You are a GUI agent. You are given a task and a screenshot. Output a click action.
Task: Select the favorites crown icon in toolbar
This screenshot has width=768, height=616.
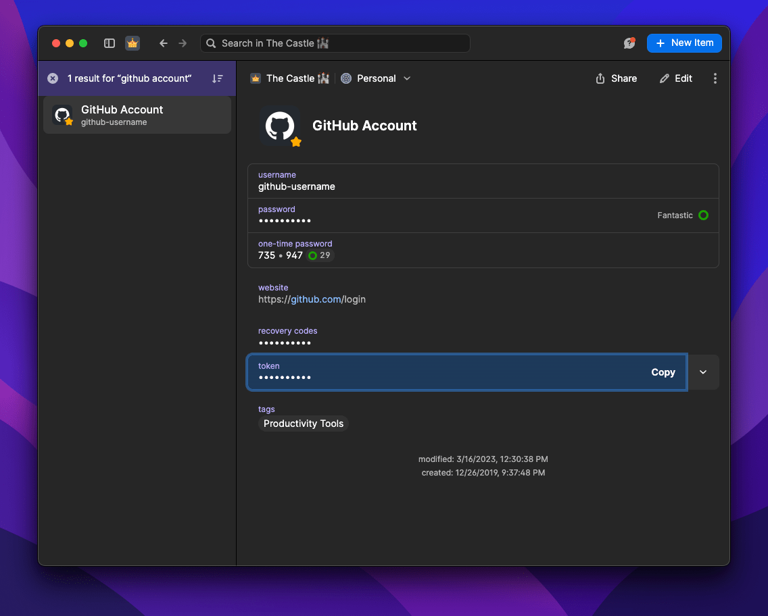[x=133, y=43]
